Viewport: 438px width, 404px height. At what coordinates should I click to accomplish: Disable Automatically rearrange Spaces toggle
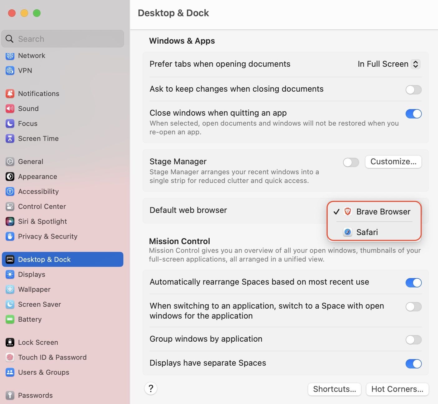pos(413,282)
